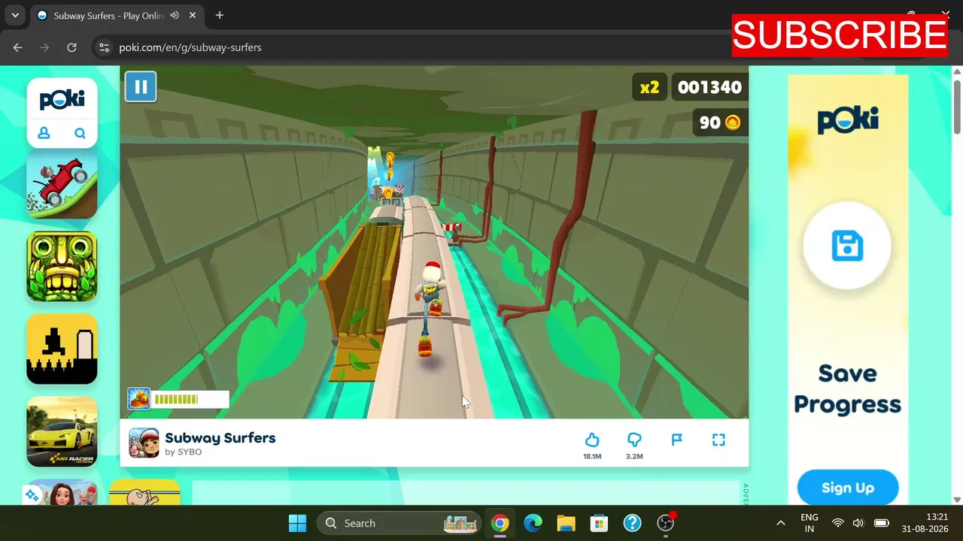963x541 pixels.
Task: Report the game using the flag icon
Action: [x=676, y=440]
